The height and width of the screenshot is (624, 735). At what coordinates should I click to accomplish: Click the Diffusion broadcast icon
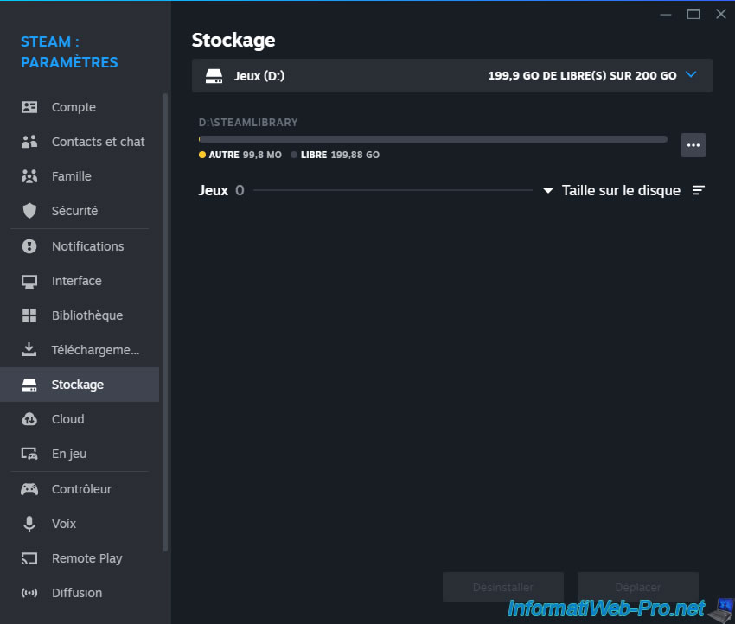(29, 593)
